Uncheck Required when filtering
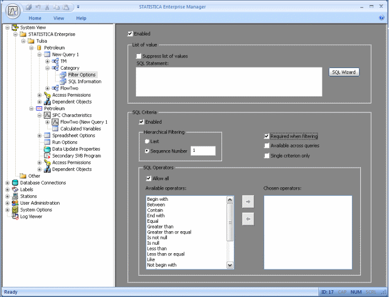The width and height of the screenshot is (389, 297). [266, 136]
